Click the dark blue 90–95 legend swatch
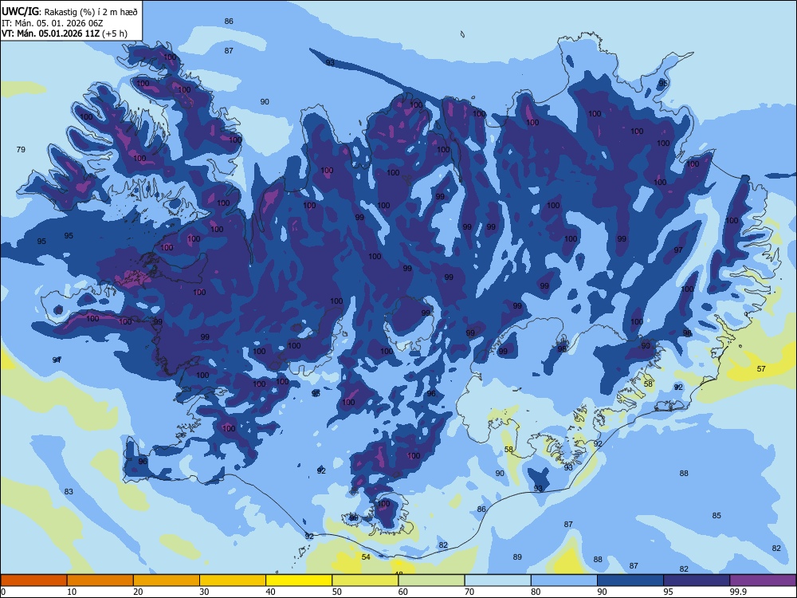Image resolution: width=797 pixels, height=598 pixels. (x=630, y=580)
